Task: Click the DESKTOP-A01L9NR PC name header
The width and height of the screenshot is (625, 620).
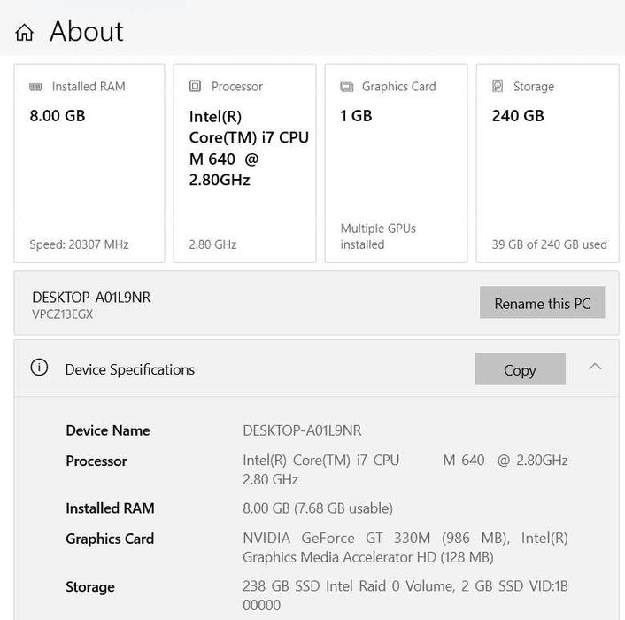Action: pyautogui.click(x=91, y=298)
